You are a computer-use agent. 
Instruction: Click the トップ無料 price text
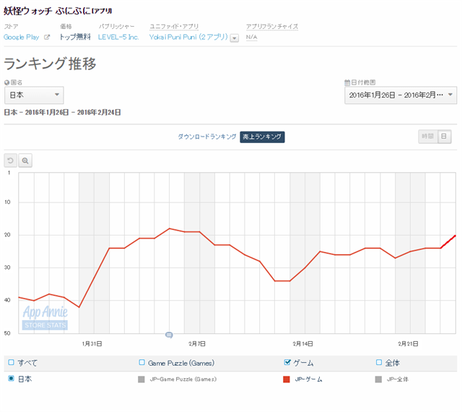click(x=75, y=37)
